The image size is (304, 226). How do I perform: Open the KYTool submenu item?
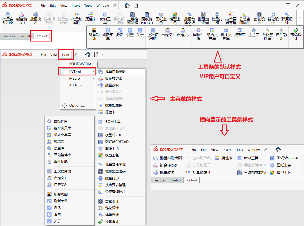77,72
